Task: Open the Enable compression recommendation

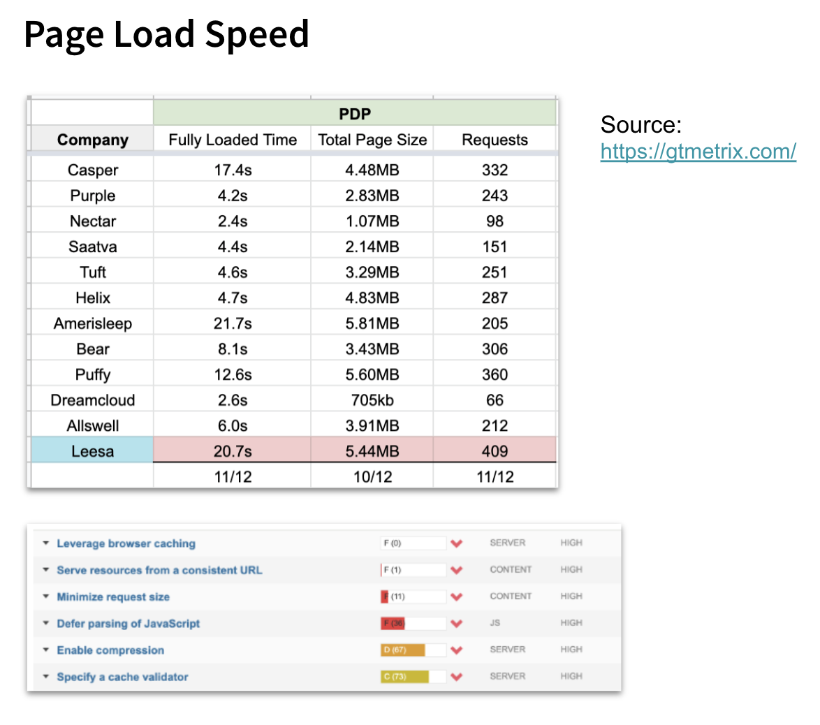Action: tap(110, 650)
